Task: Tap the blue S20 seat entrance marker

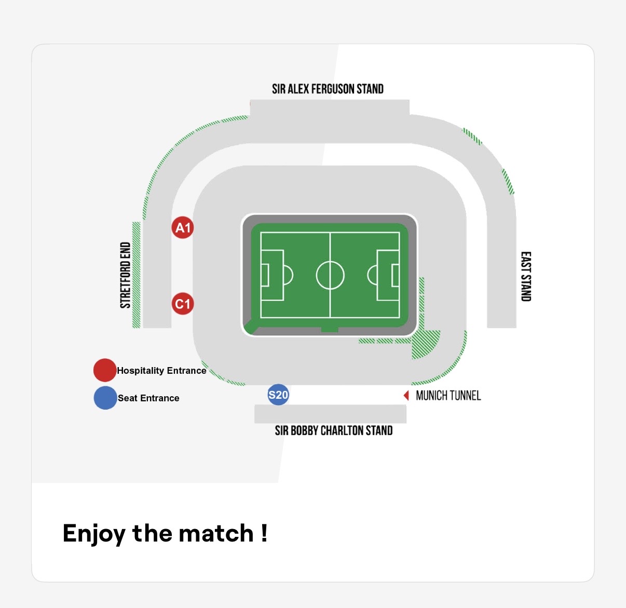Action: point(278,395)
